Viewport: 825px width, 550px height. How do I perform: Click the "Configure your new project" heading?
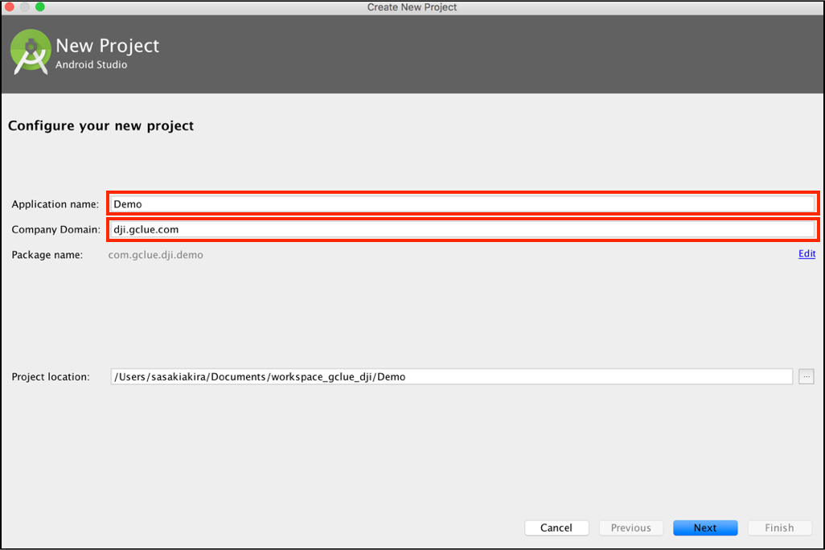point(101,125)
